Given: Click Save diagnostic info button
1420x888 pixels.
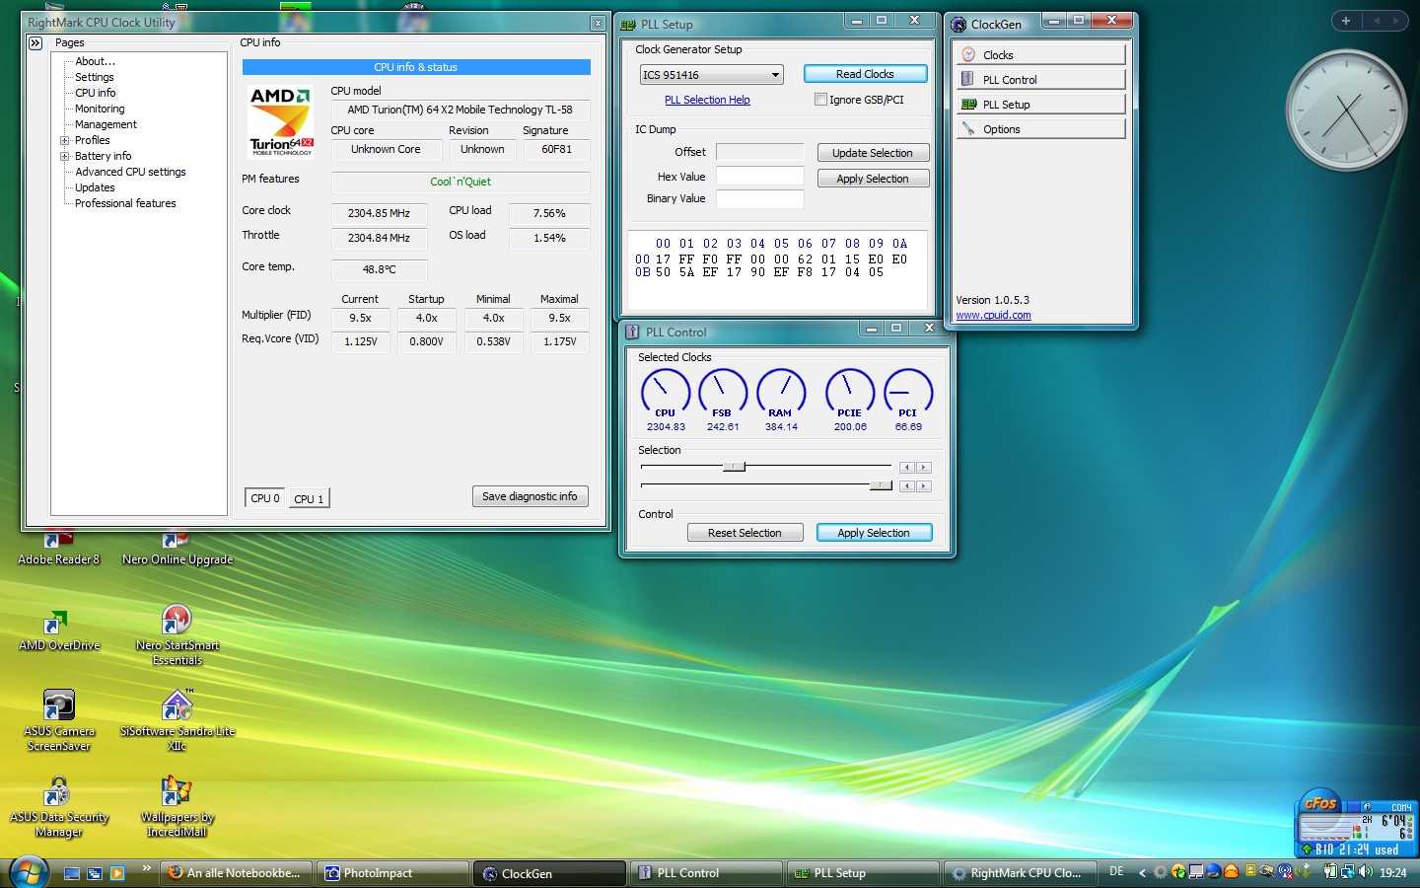Looking at the screenshot, I should pyautogui.click(x=530, y=496).
